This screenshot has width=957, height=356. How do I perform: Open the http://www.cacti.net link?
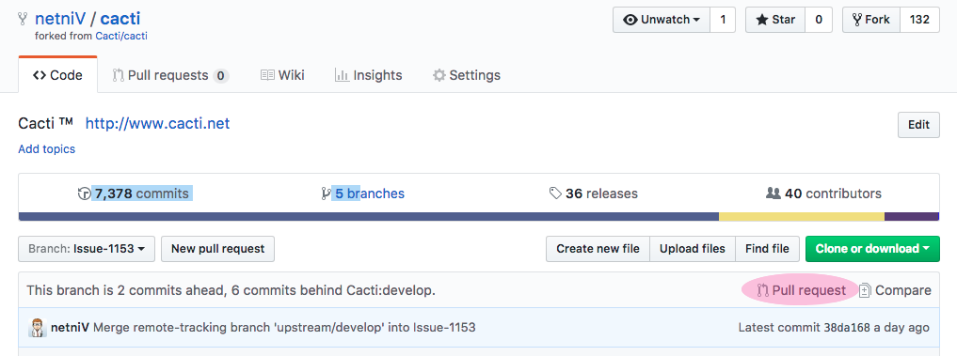[x=157, y=124]
